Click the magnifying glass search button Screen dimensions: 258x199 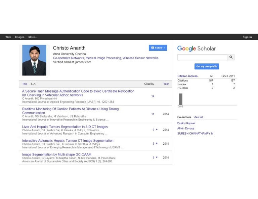click(231, 57)
